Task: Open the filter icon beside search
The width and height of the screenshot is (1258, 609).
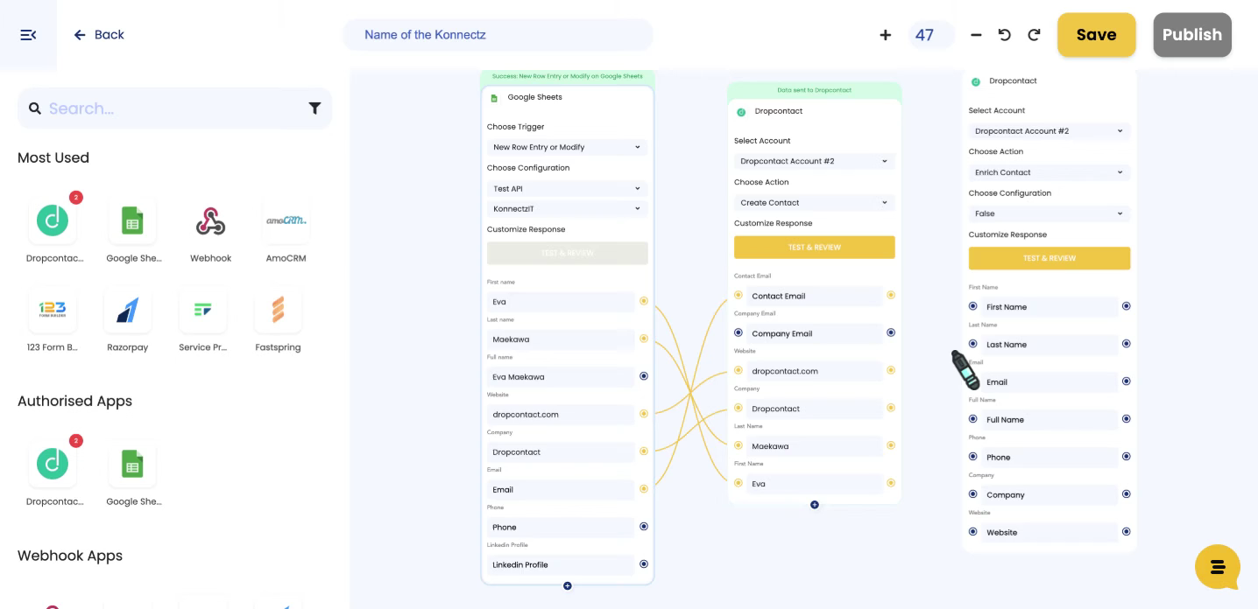Action: coord(314,108)
